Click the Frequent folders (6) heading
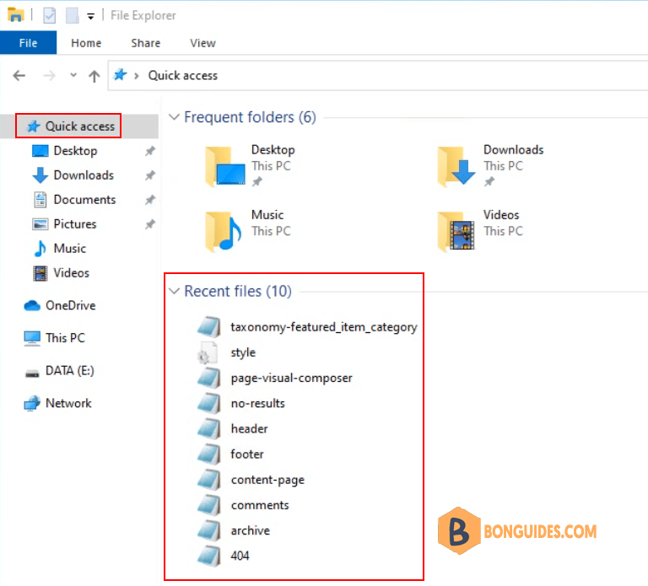This screenshot has height=586, width=648. [250, 117]
